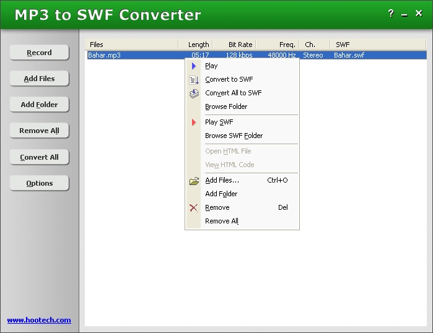Select Browse Folder from context menu
This screenshot has height=333, width=433.
[226, 106]
